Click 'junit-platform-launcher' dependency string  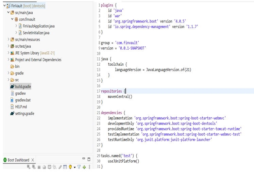pyautogui.click(x=174, y=140)
